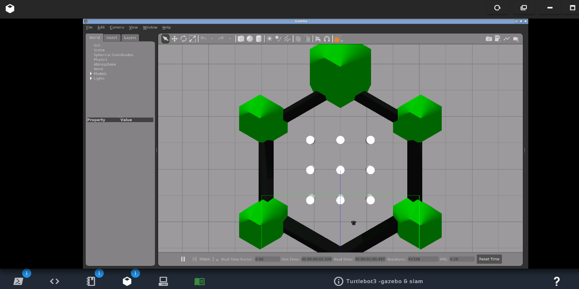Expand the Lights tree item
This screenshot has width=579, height=289.
pyautogui.click(x=91, y=78)
